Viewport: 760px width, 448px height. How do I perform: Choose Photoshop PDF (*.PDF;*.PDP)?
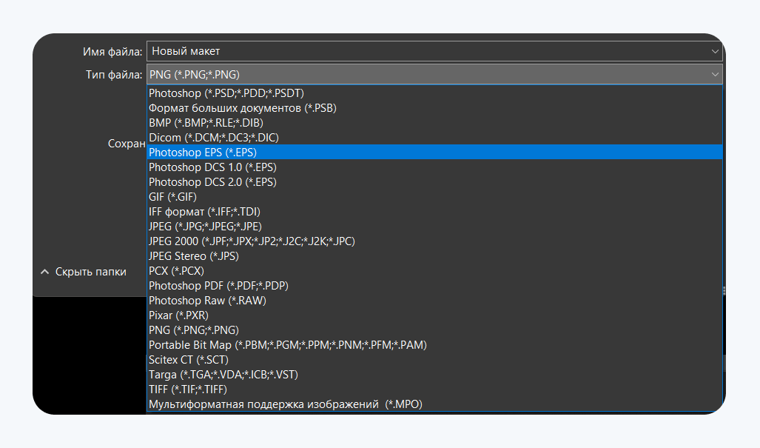pos(434,286)
